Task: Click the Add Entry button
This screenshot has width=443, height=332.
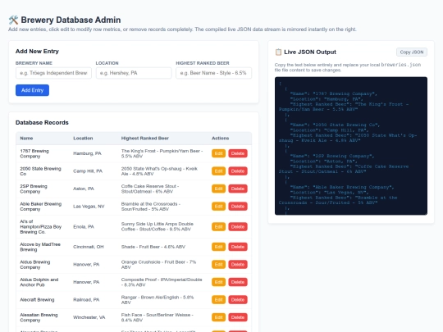Action: tap(32, 90)
